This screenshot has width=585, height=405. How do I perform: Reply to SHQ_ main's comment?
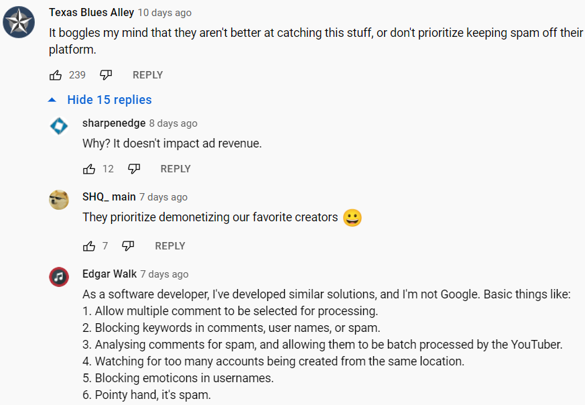click(170, 246)
